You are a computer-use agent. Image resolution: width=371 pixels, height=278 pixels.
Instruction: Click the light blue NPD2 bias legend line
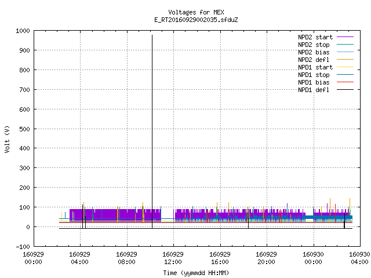pos(345,52)
